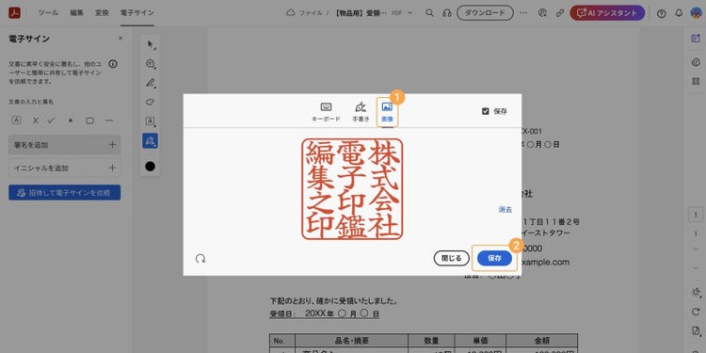
Task: Select the cross mark X fill tool
Action: (36, 120)
